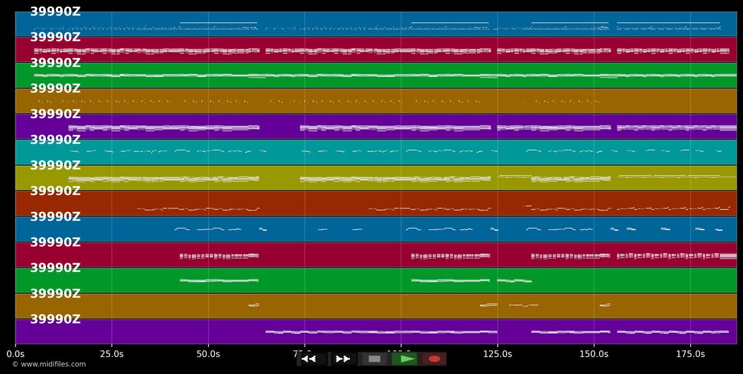
Task: Start recording with the red record button
Action: pyautogui.click(x=434, y=359)
